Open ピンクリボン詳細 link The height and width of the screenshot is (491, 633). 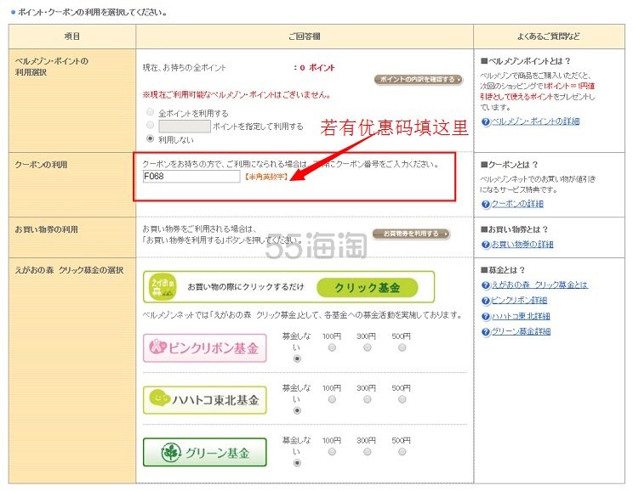click(x=519, y=301)
